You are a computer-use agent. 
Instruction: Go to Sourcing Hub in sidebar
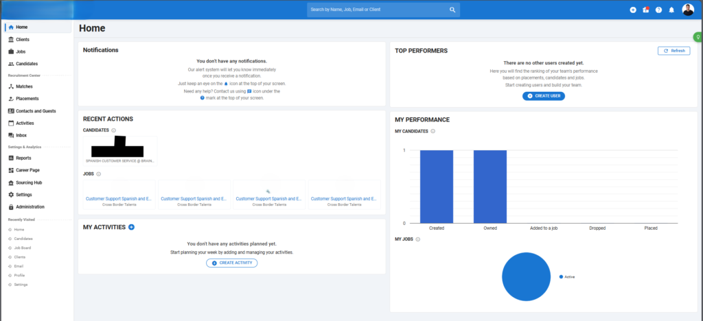[x=29, y=183]
